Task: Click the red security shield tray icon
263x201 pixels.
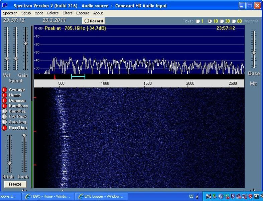Action: pyautogui.click(x=250, y=196)
